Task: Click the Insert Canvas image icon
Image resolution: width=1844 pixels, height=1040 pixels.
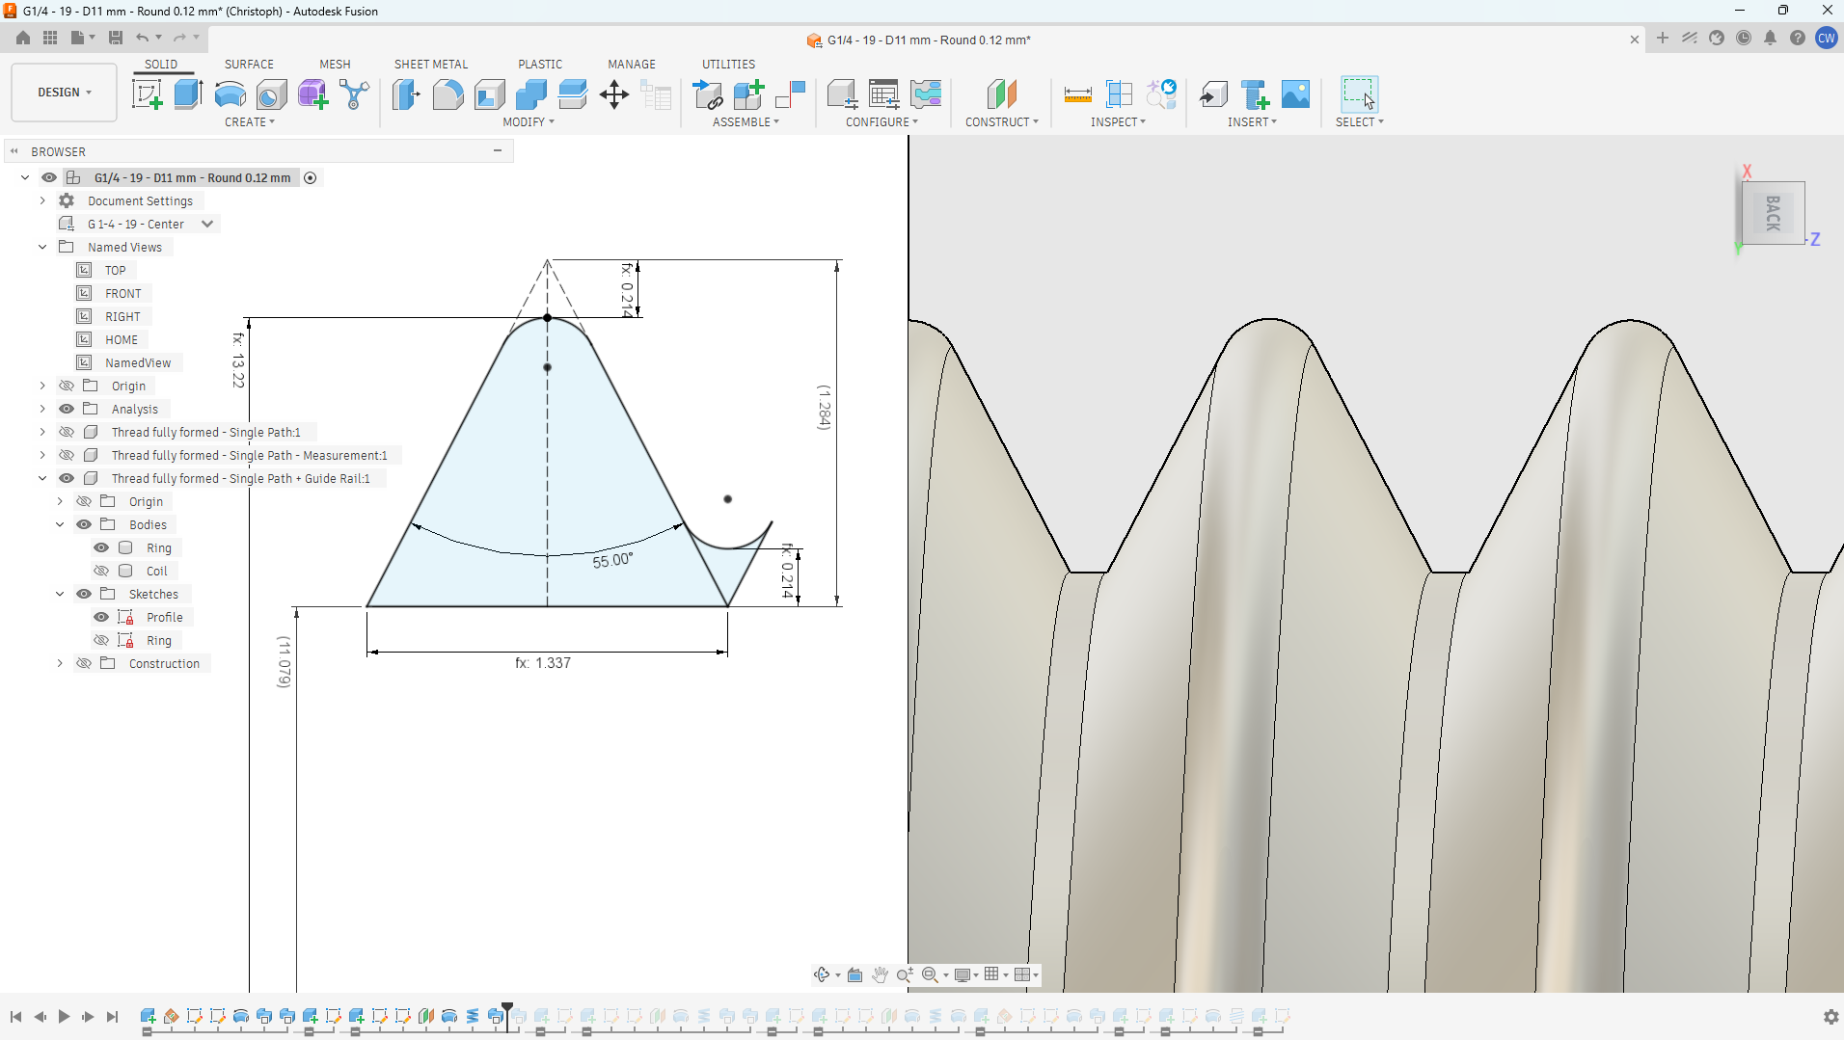Action: pyautogui.click(x=1296, y=94)
